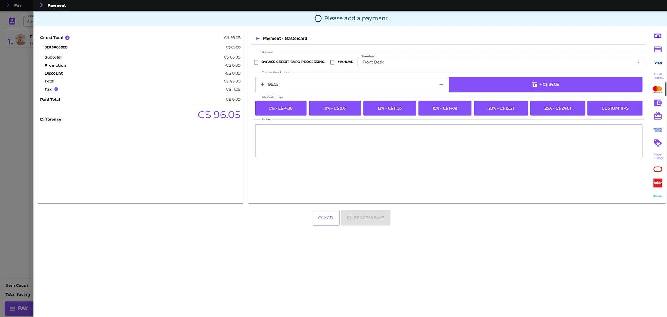Click the PAY button in background panel

19,308
